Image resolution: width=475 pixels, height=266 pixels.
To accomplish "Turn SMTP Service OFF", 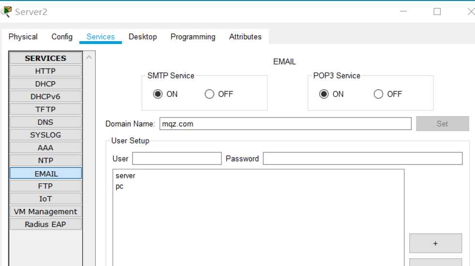I will coord(209,94).
